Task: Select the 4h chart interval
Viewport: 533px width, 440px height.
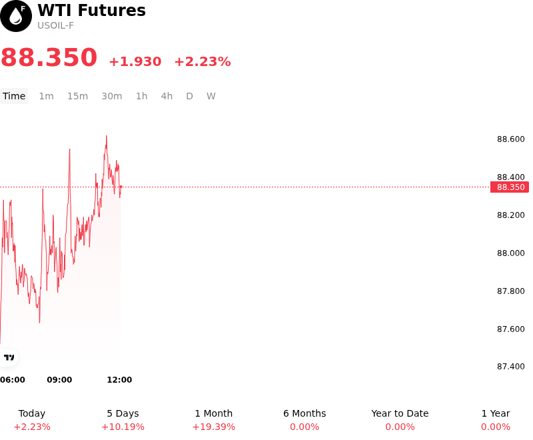Action: point(167,96)
